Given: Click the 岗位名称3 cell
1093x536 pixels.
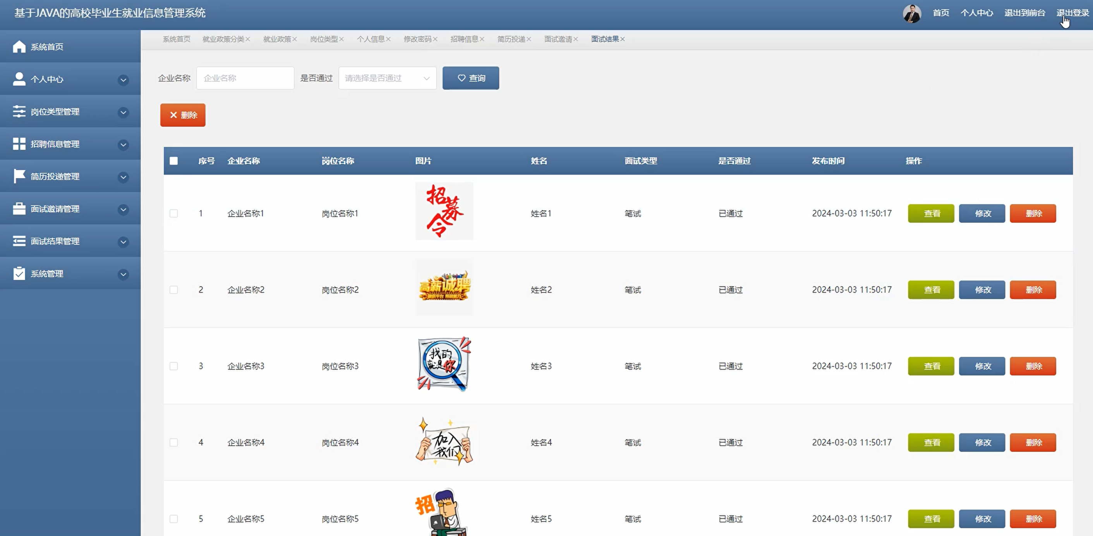Looking at the screenshot, I should tap(340, 366).
